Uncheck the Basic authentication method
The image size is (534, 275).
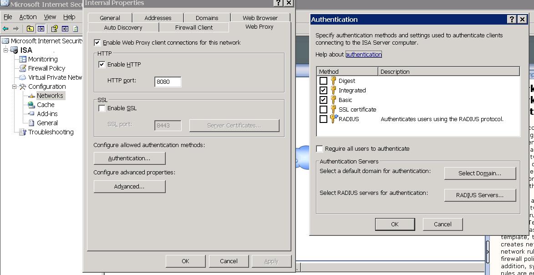324,100
